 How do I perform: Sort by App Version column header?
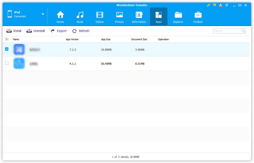pyautogui.click(x=72, y=39)
